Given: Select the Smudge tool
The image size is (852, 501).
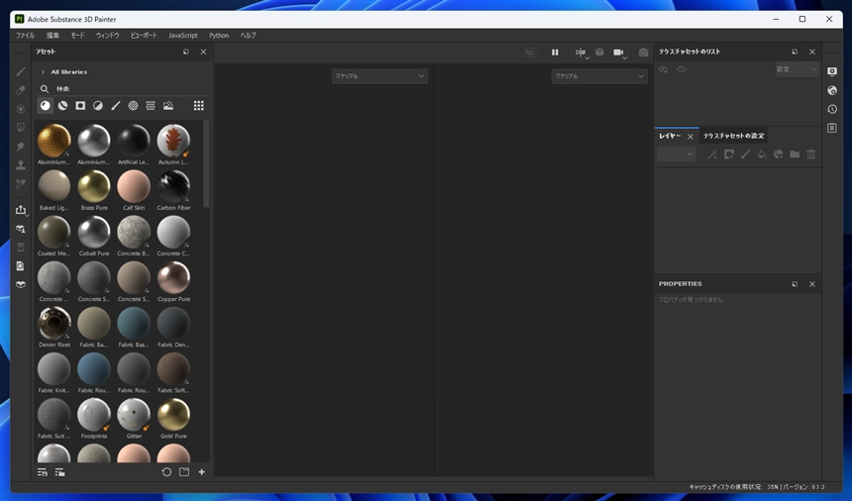Looking at the screenshot, I should pyautogui.click(x=21, y=147).
